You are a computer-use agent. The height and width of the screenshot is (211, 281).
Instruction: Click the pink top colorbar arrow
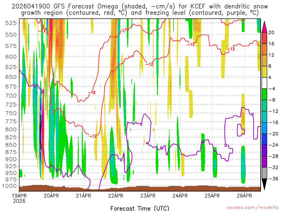(x=264, y=27)
